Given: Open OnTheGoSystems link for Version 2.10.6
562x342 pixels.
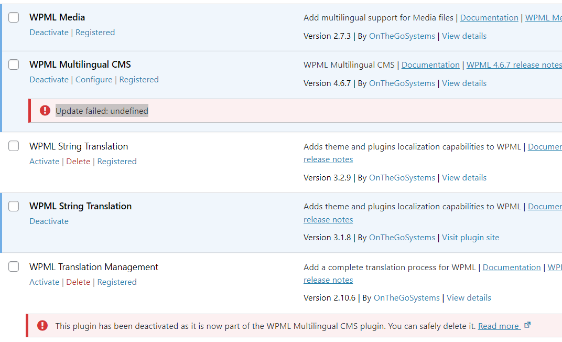Looking at the screenshot, I should [x=406, y=298].
